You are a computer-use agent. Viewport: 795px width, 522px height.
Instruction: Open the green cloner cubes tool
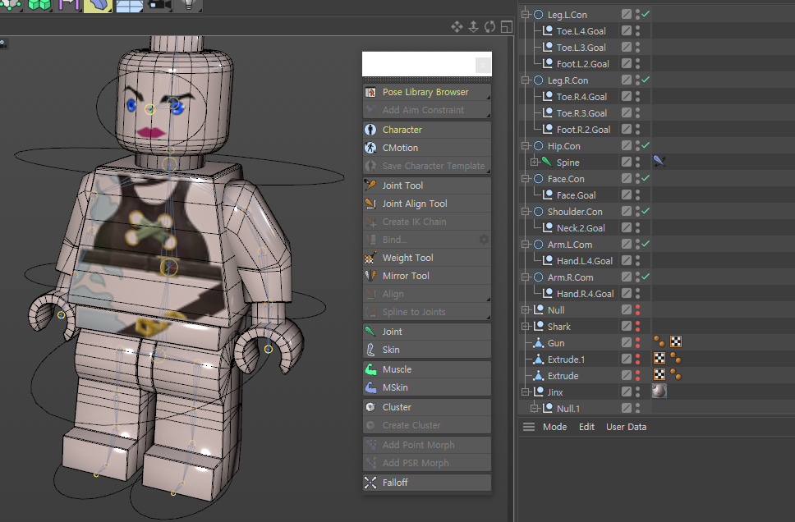coord(39,5)
